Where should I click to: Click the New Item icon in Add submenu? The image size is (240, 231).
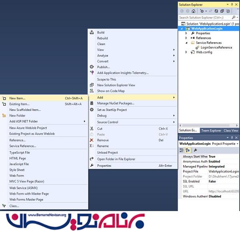tap(4, 98)
